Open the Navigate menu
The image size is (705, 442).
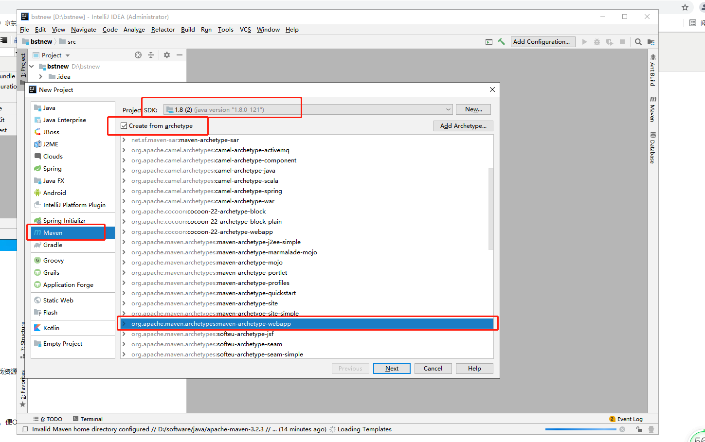84,30
